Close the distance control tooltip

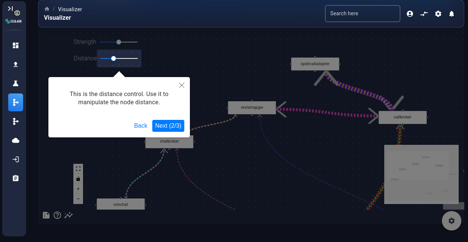182,85
